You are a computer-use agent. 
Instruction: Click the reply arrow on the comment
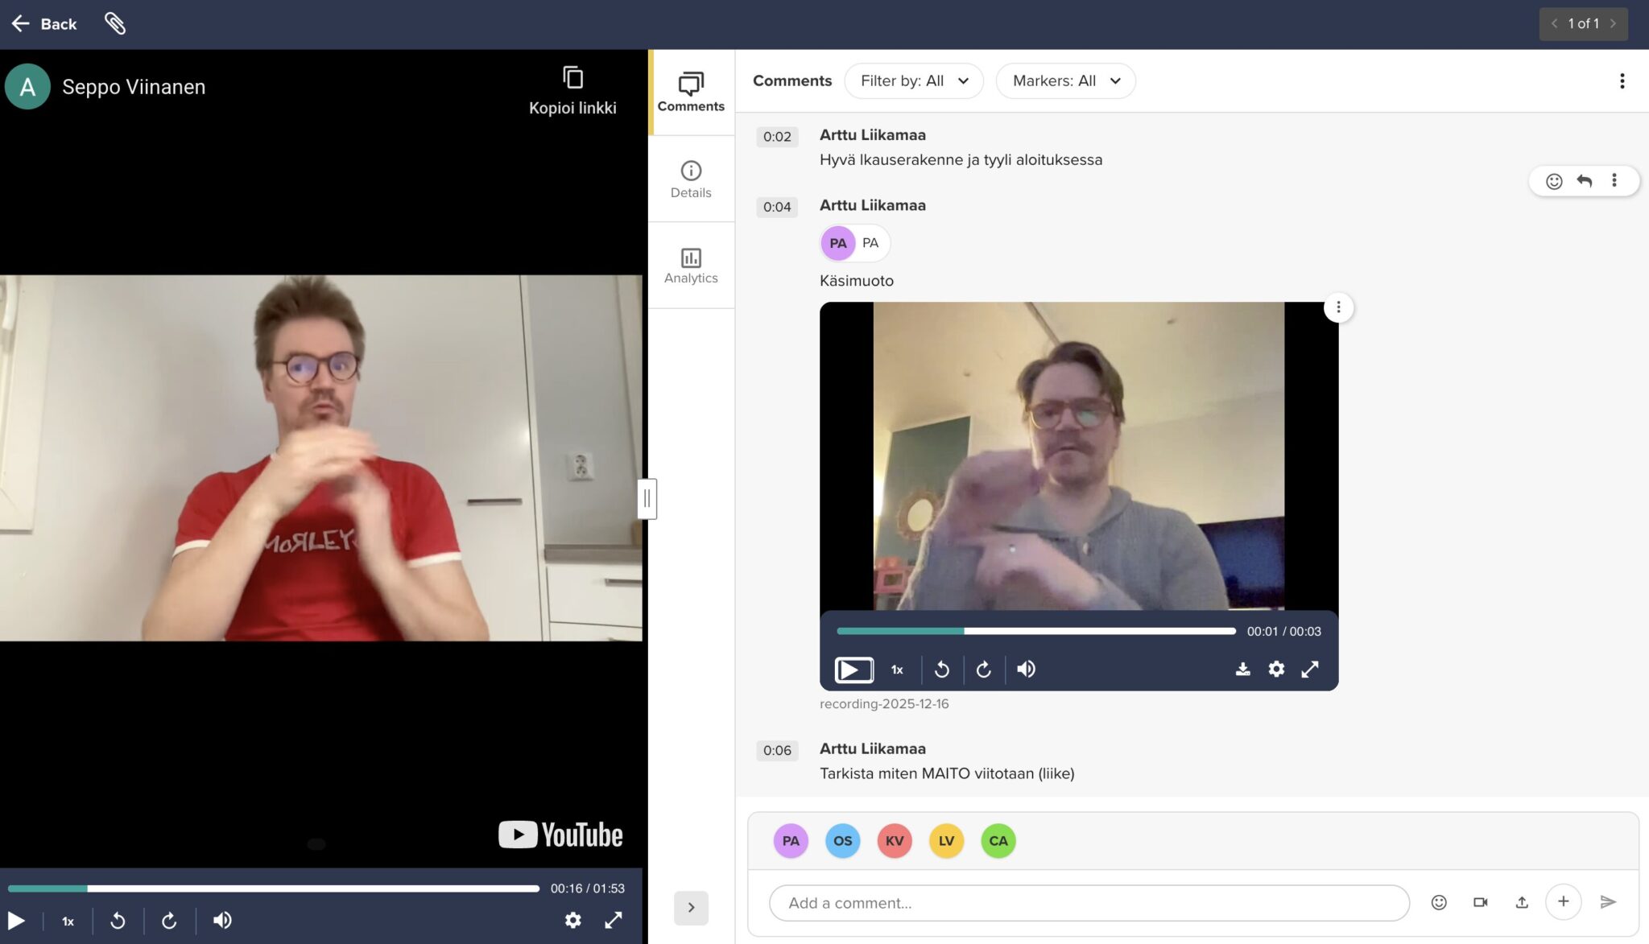(1584, 181)
